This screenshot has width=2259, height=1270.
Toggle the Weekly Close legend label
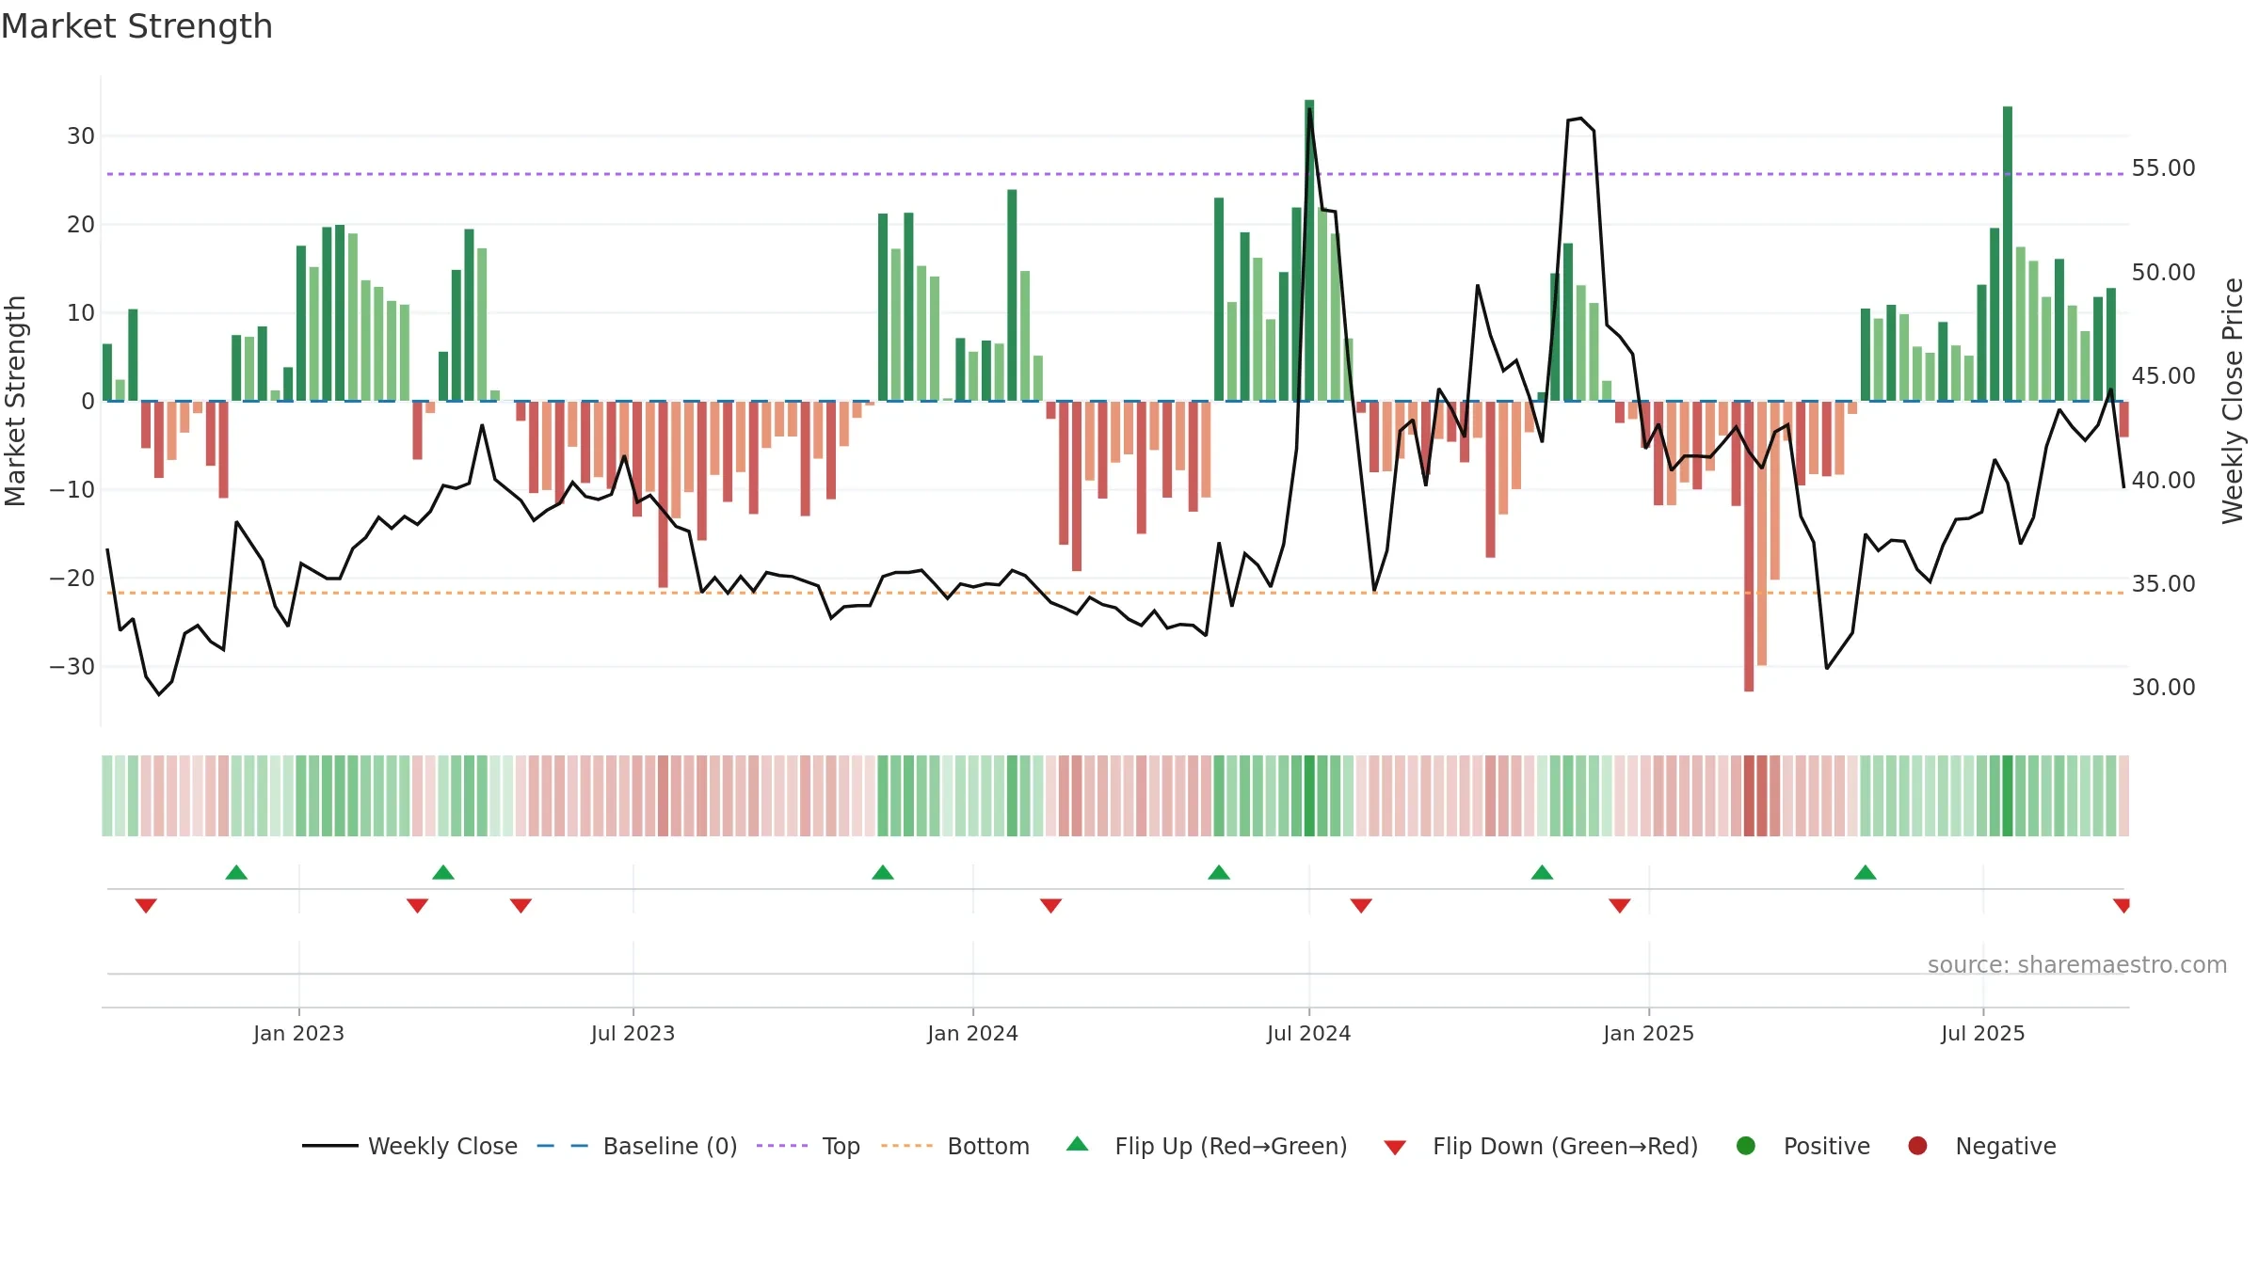pyautogui.click(x=442, y=1147)
